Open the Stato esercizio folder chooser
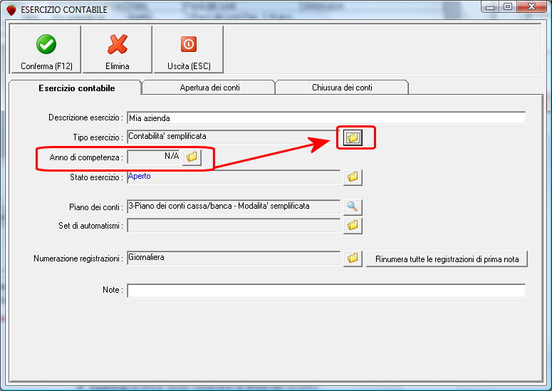 pos(353,177)
